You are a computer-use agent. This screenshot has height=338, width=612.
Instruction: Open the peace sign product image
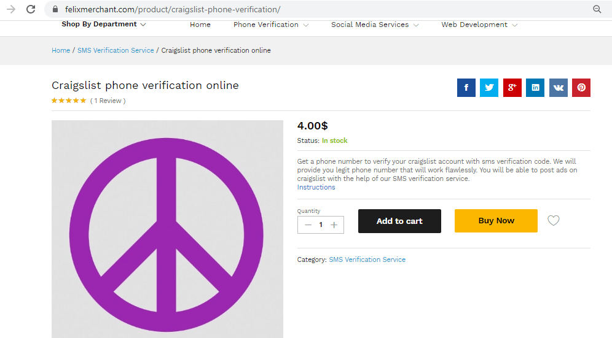pyautogui.click(x=167, y=229)
